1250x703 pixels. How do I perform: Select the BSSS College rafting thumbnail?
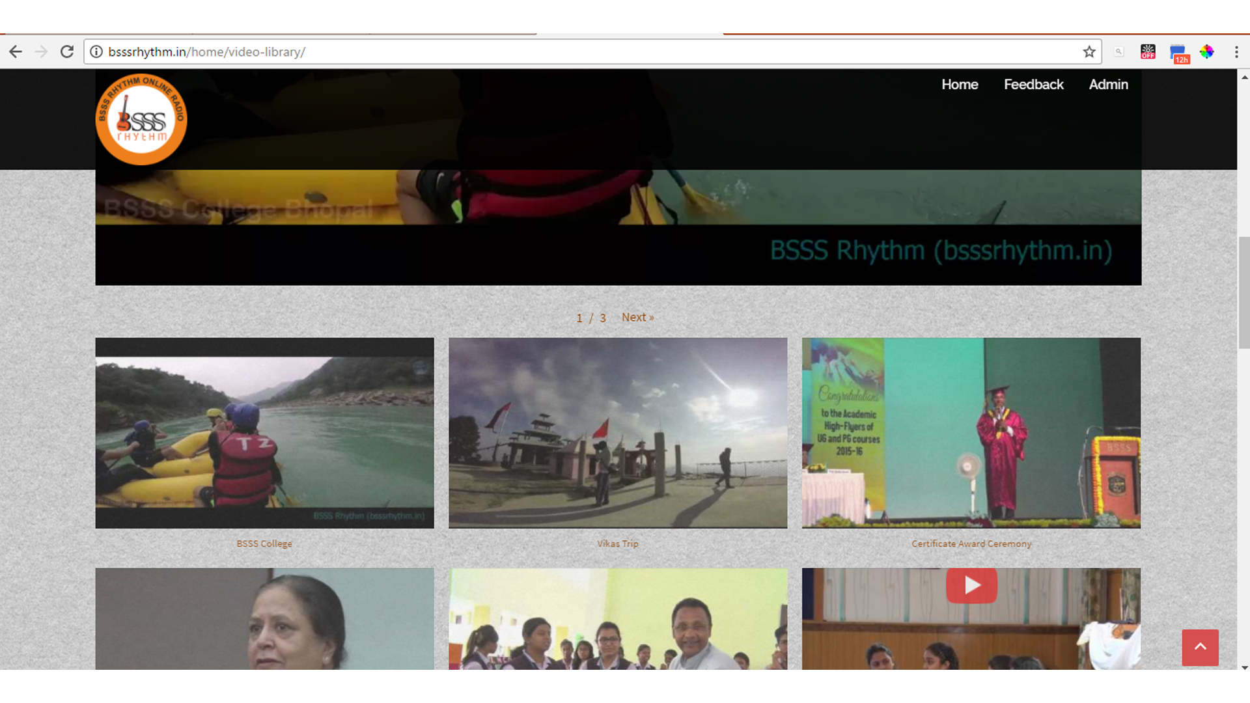[264, 433]
